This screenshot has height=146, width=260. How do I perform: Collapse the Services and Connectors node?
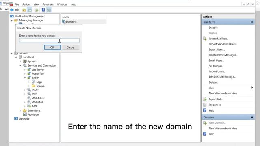[20, 66]
